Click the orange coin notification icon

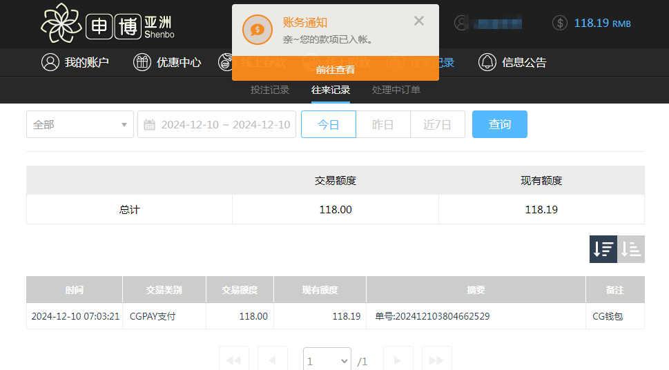click(258, 30)
